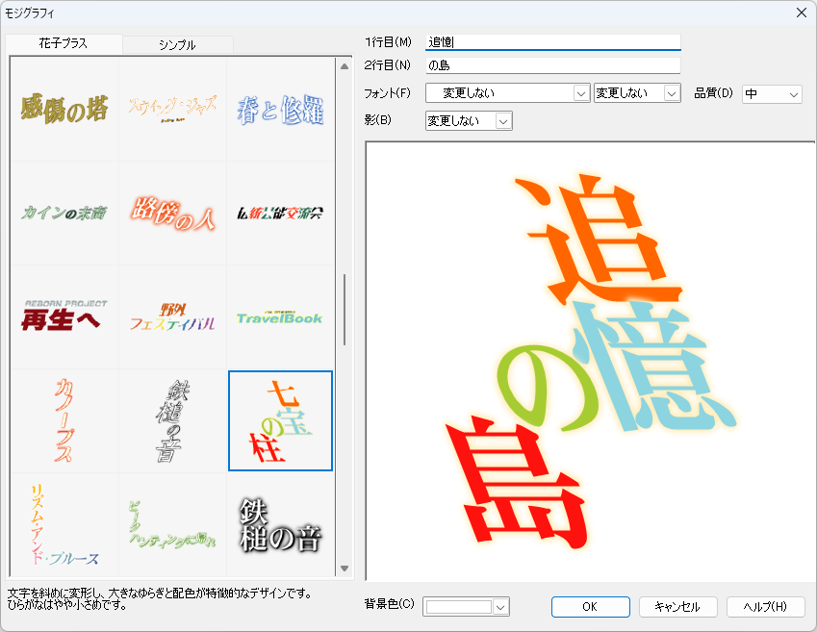Select the 感傷の塔 gold text style
Image resolution: width=817 pixels, height=632 pixels.
pyautogui.click(x=64, y=110)
